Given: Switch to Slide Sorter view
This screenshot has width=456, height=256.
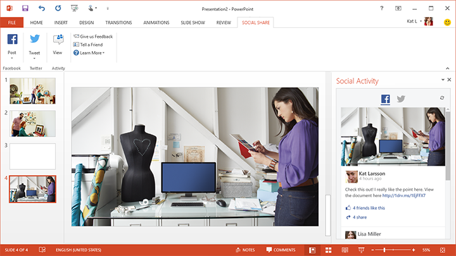Looking at the screenshot, I should 329,250.
